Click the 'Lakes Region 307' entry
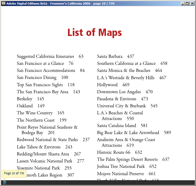The width and height of the screenshot is (196, 186). [56, 175]
